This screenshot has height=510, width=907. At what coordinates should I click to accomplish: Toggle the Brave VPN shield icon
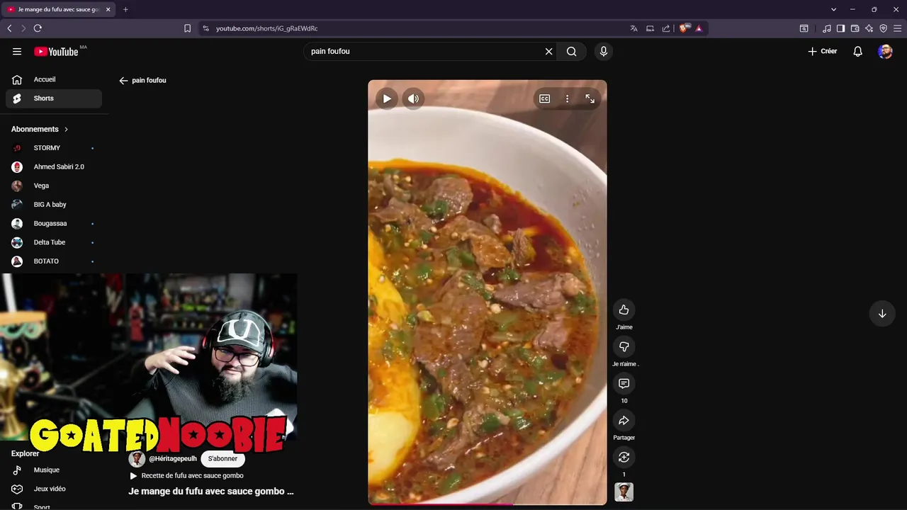pyautogui.click(x=883, y=28)
